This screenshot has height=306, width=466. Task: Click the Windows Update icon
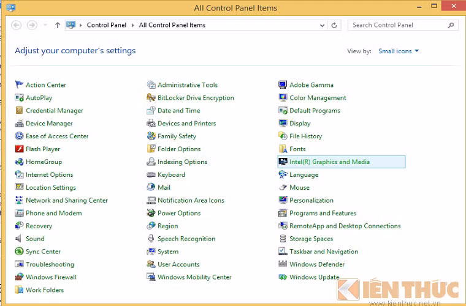click(283, 277)
